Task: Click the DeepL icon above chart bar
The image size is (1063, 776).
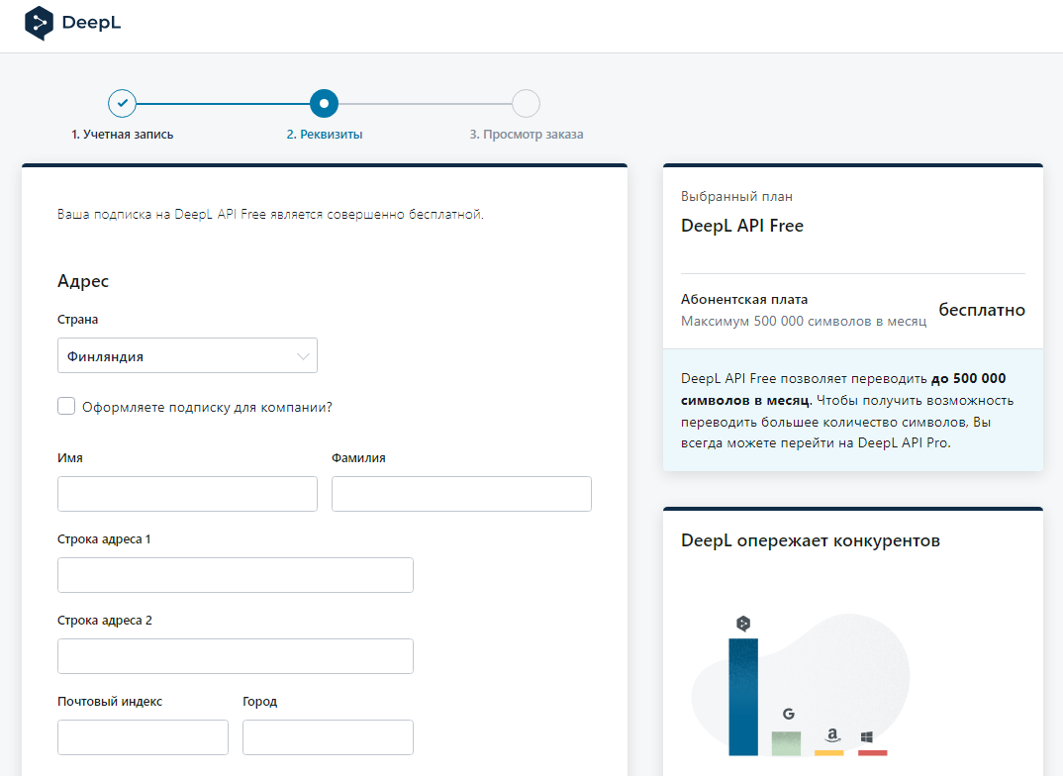Action: point(743,624)
